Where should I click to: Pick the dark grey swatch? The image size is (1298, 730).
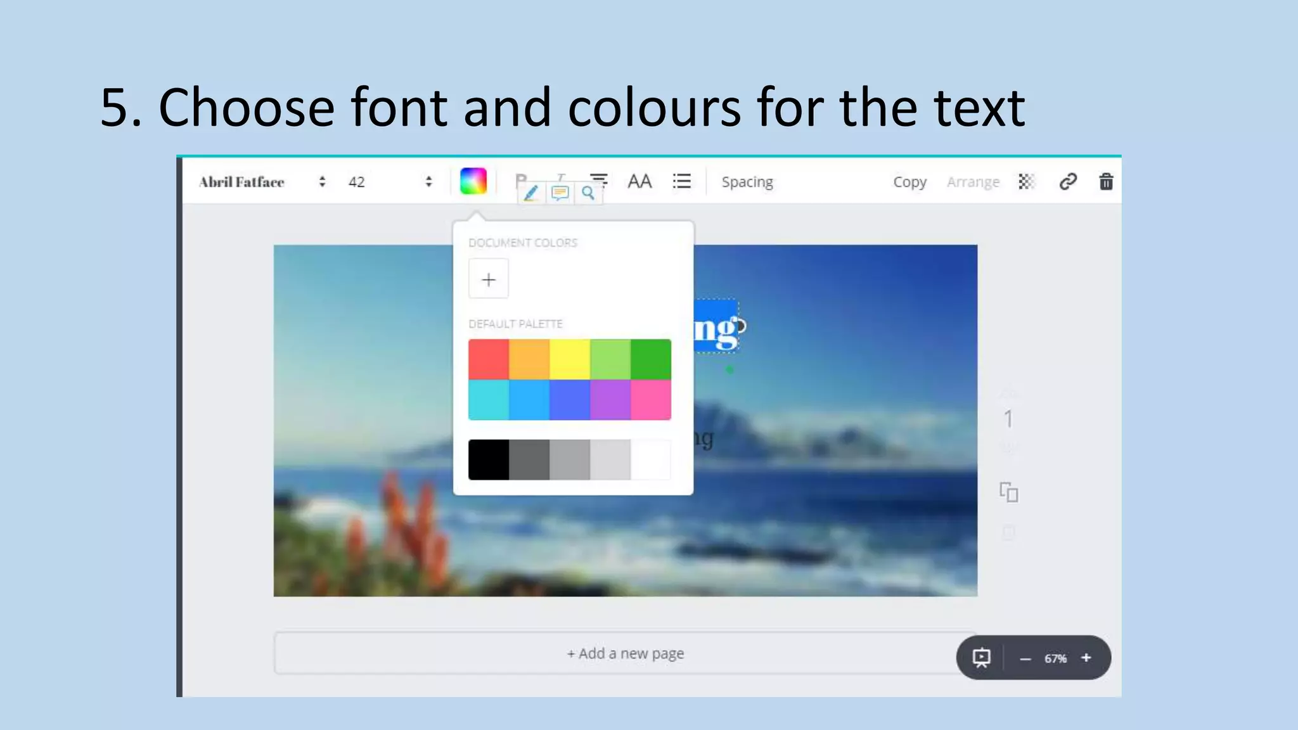pos(529,460)
